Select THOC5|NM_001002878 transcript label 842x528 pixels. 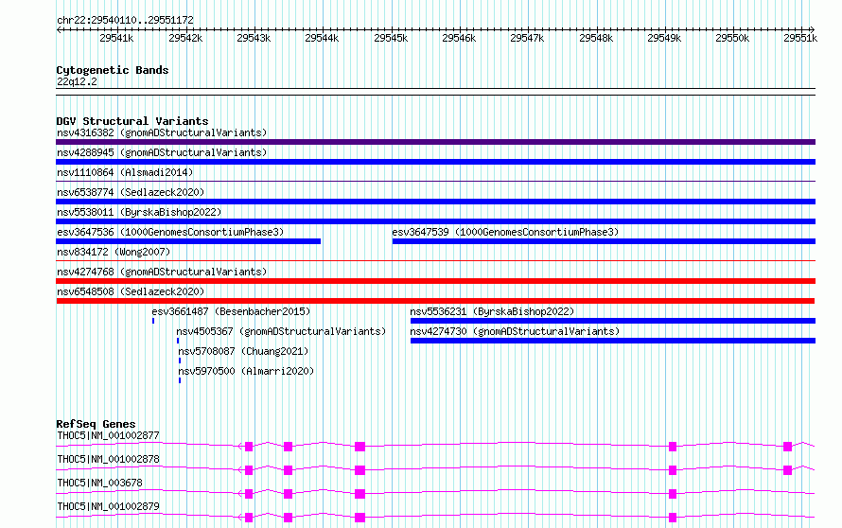(x=108, y=459)
